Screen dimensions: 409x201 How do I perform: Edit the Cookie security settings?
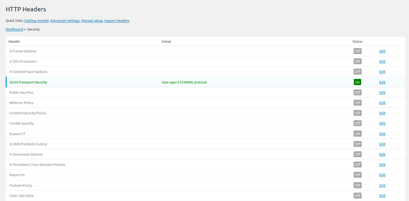pos(382,123)
